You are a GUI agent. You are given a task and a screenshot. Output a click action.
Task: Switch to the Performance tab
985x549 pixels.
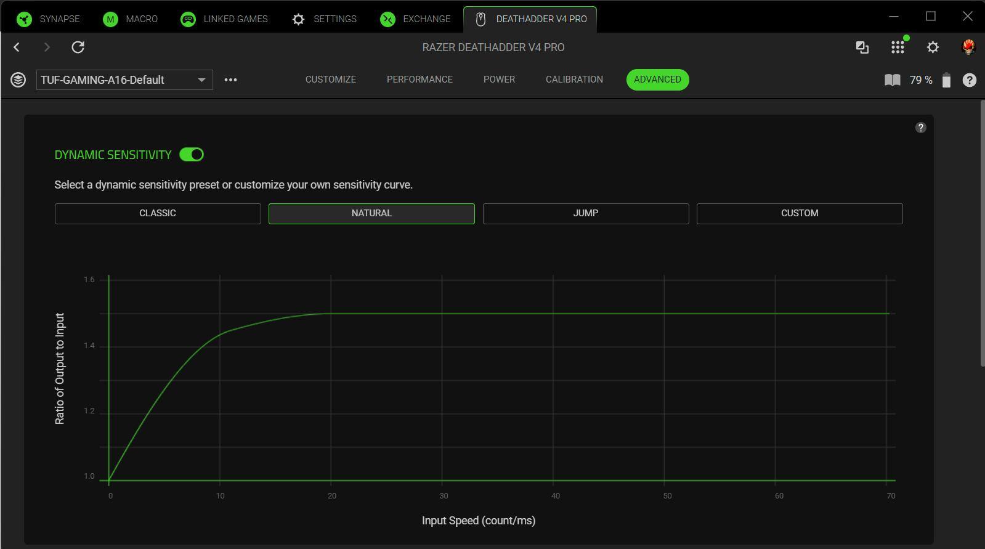[x=420, y=79]
